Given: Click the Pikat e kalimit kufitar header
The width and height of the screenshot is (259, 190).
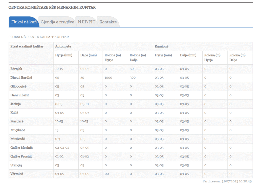Looking at the screenshot, I should [x=27, y=46].
